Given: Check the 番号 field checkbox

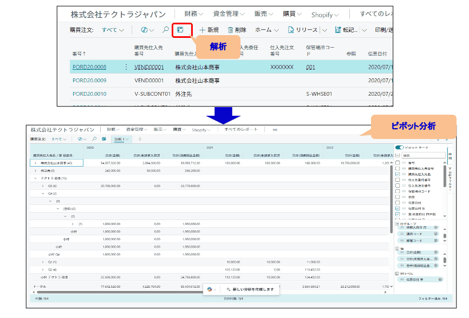Looking at the screenshot, I should [398, 163].
